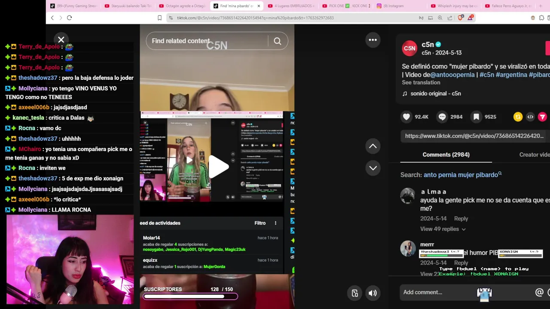Screen dimensions: 550x309
Task: Open the #argentina hashtag
Action: tap(511, 75)
